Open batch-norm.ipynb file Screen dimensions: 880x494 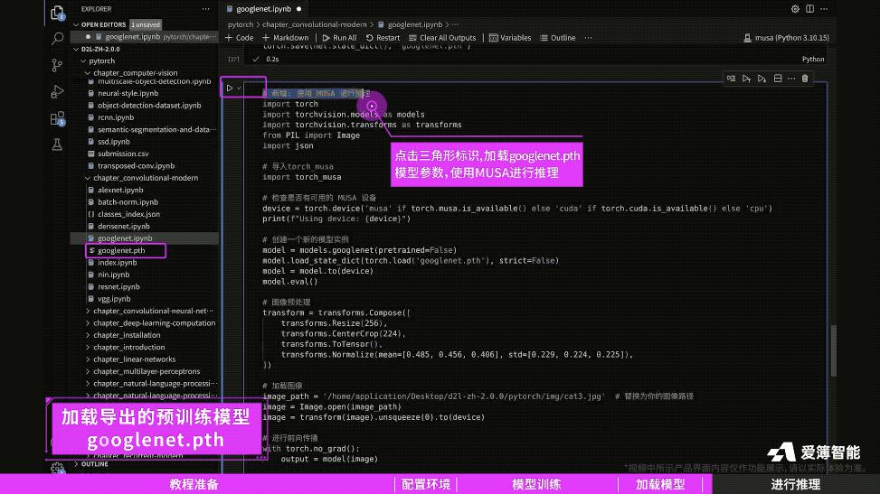click(x=128, y=202)
